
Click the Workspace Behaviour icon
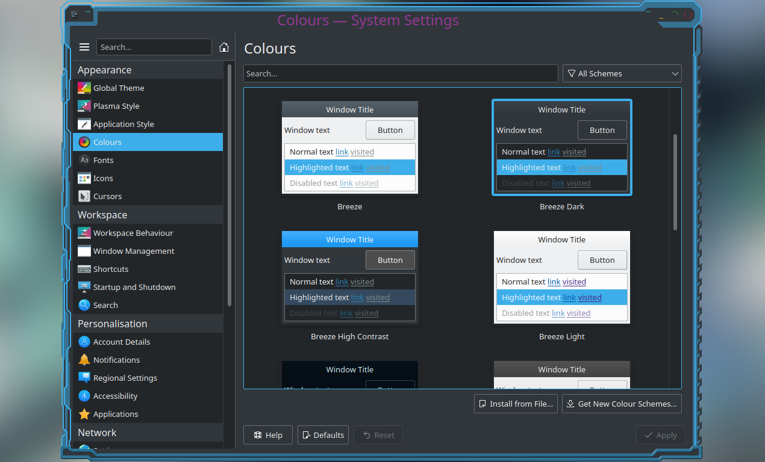click(x=84, y=233)
